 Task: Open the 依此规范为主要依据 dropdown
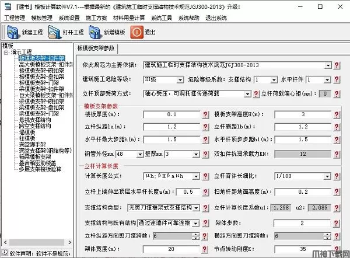(328, 65)
